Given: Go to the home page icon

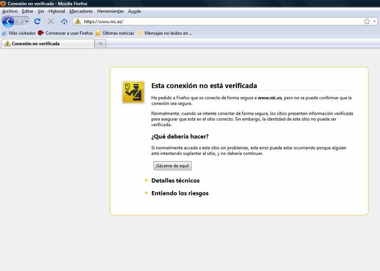Looking at the screenshot, I should [64, 21].
